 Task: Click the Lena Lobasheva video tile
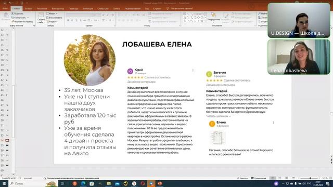coord(299,57)
